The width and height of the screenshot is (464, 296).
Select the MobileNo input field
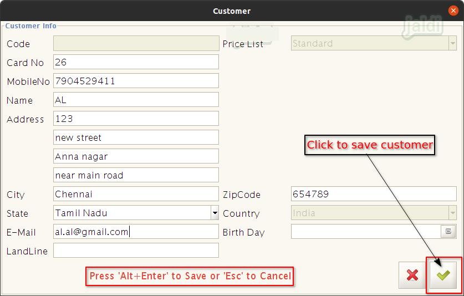[136, 81]
